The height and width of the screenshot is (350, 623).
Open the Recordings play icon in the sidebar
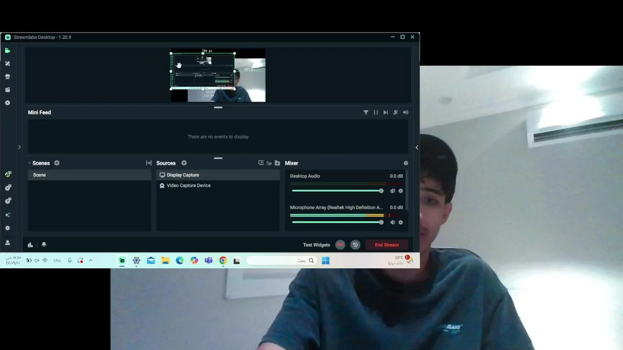(x=7, y=103)
